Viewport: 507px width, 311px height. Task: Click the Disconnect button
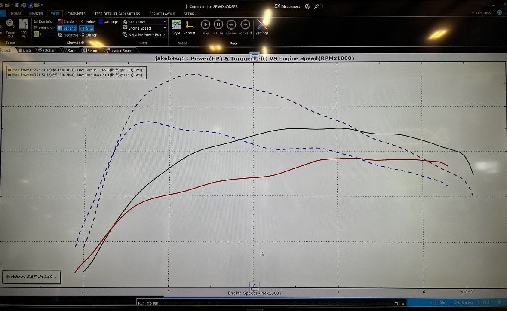pyautogui.click(x=288, y=6)
